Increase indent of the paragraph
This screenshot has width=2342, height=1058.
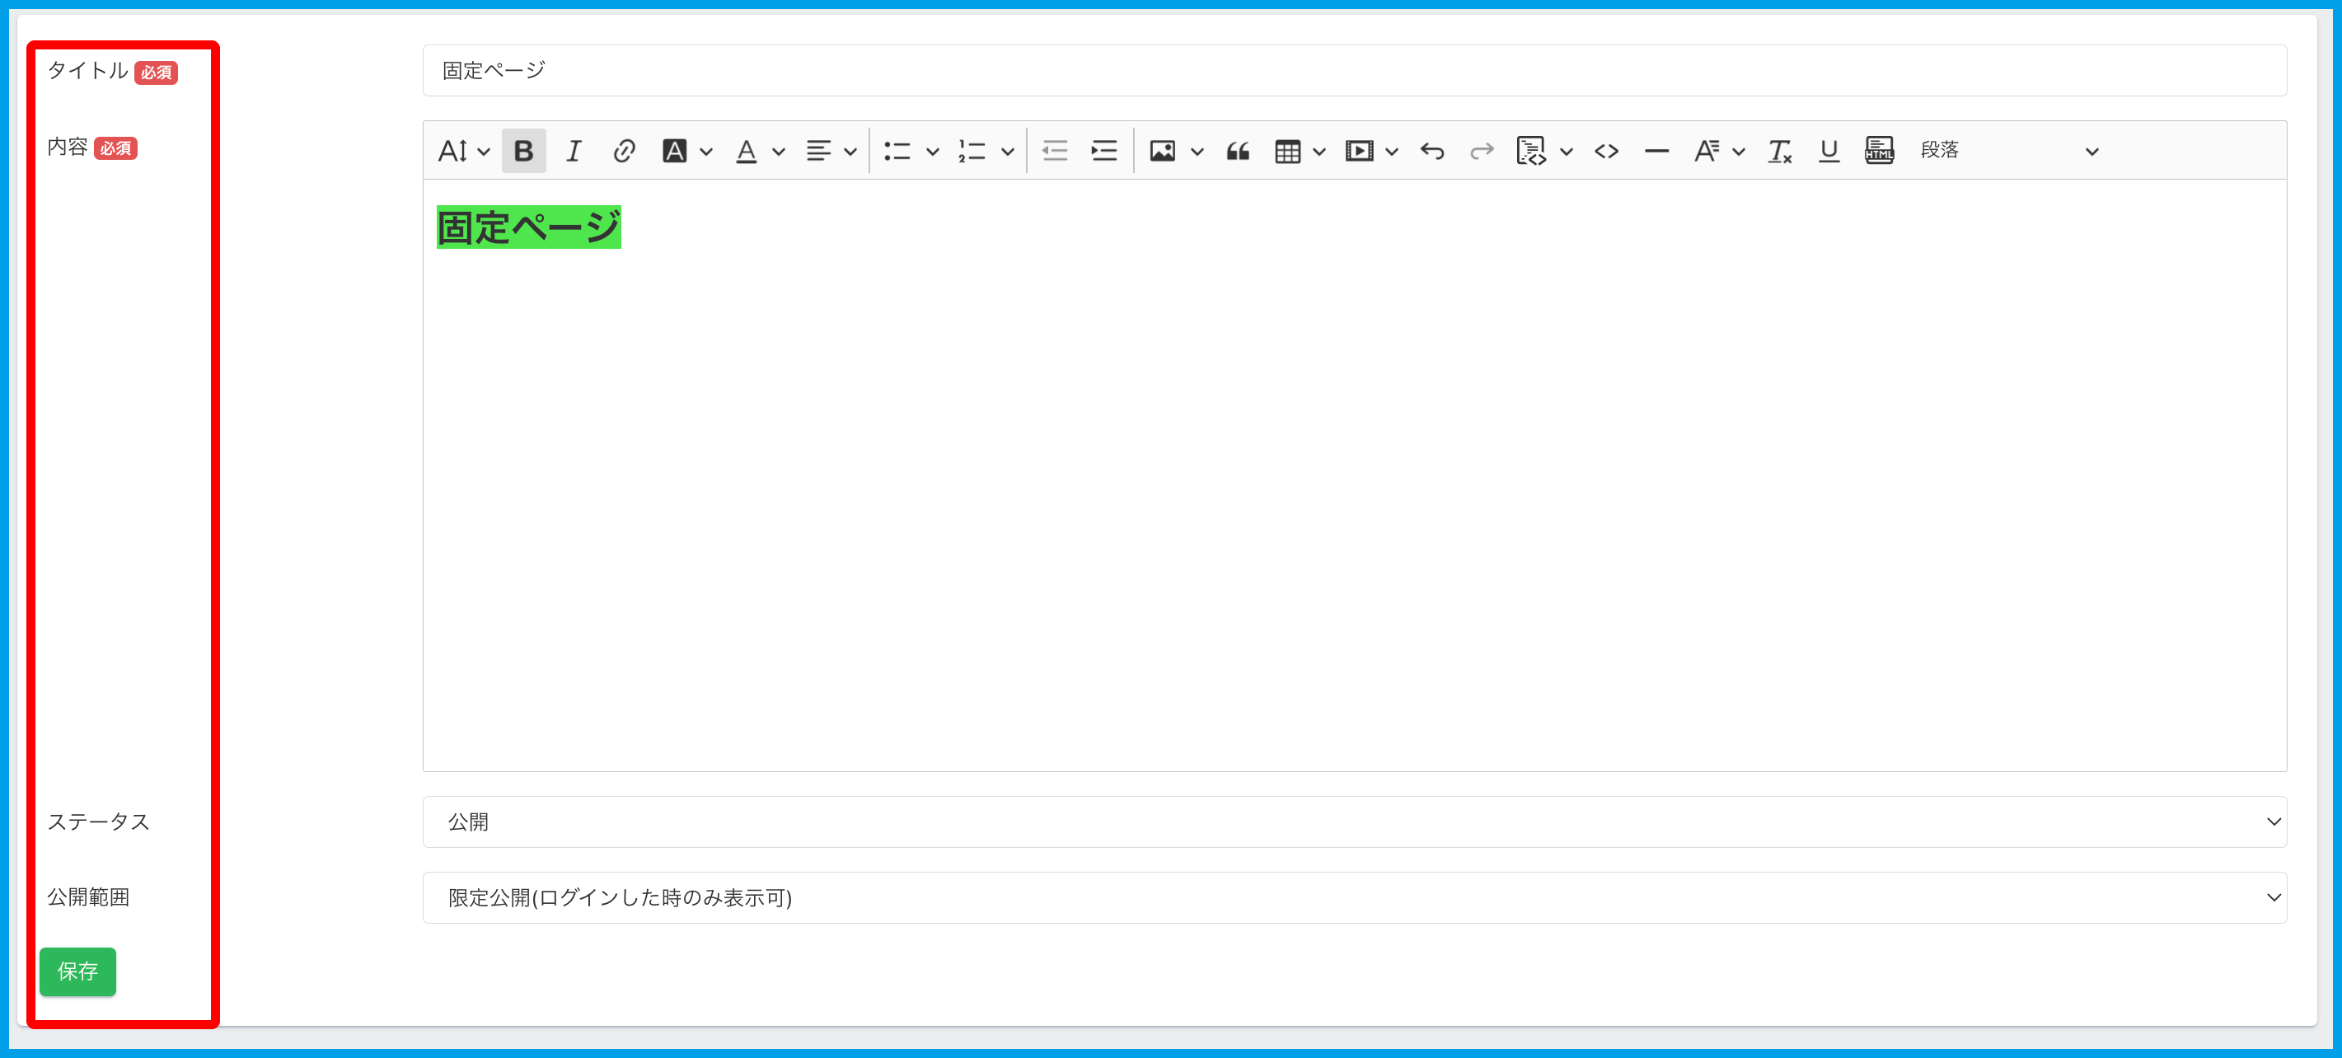pyautogui.click(x=1103, y=151)
